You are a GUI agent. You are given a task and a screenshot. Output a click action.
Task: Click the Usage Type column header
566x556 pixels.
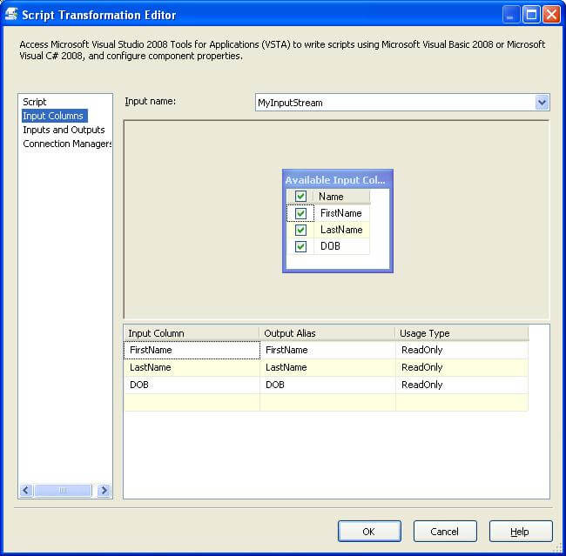pyautogui.click(x=462, y=333)
